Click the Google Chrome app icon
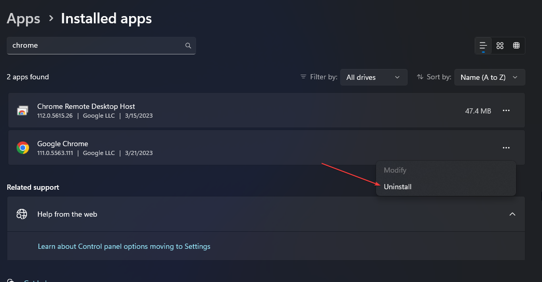542x282 pixels. (23, 148)
